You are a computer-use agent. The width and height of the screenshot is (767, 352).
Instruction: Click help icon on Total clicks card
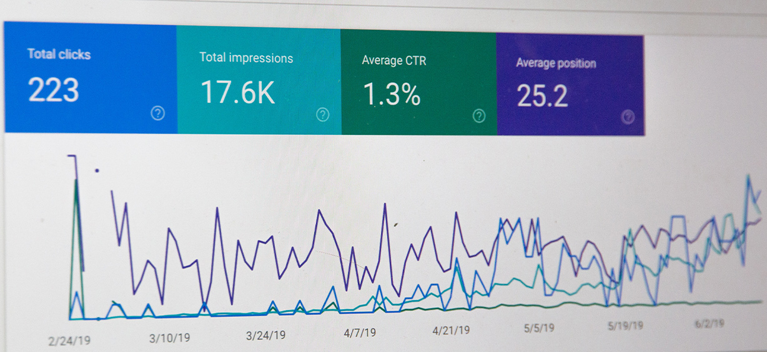pos(158,113)
